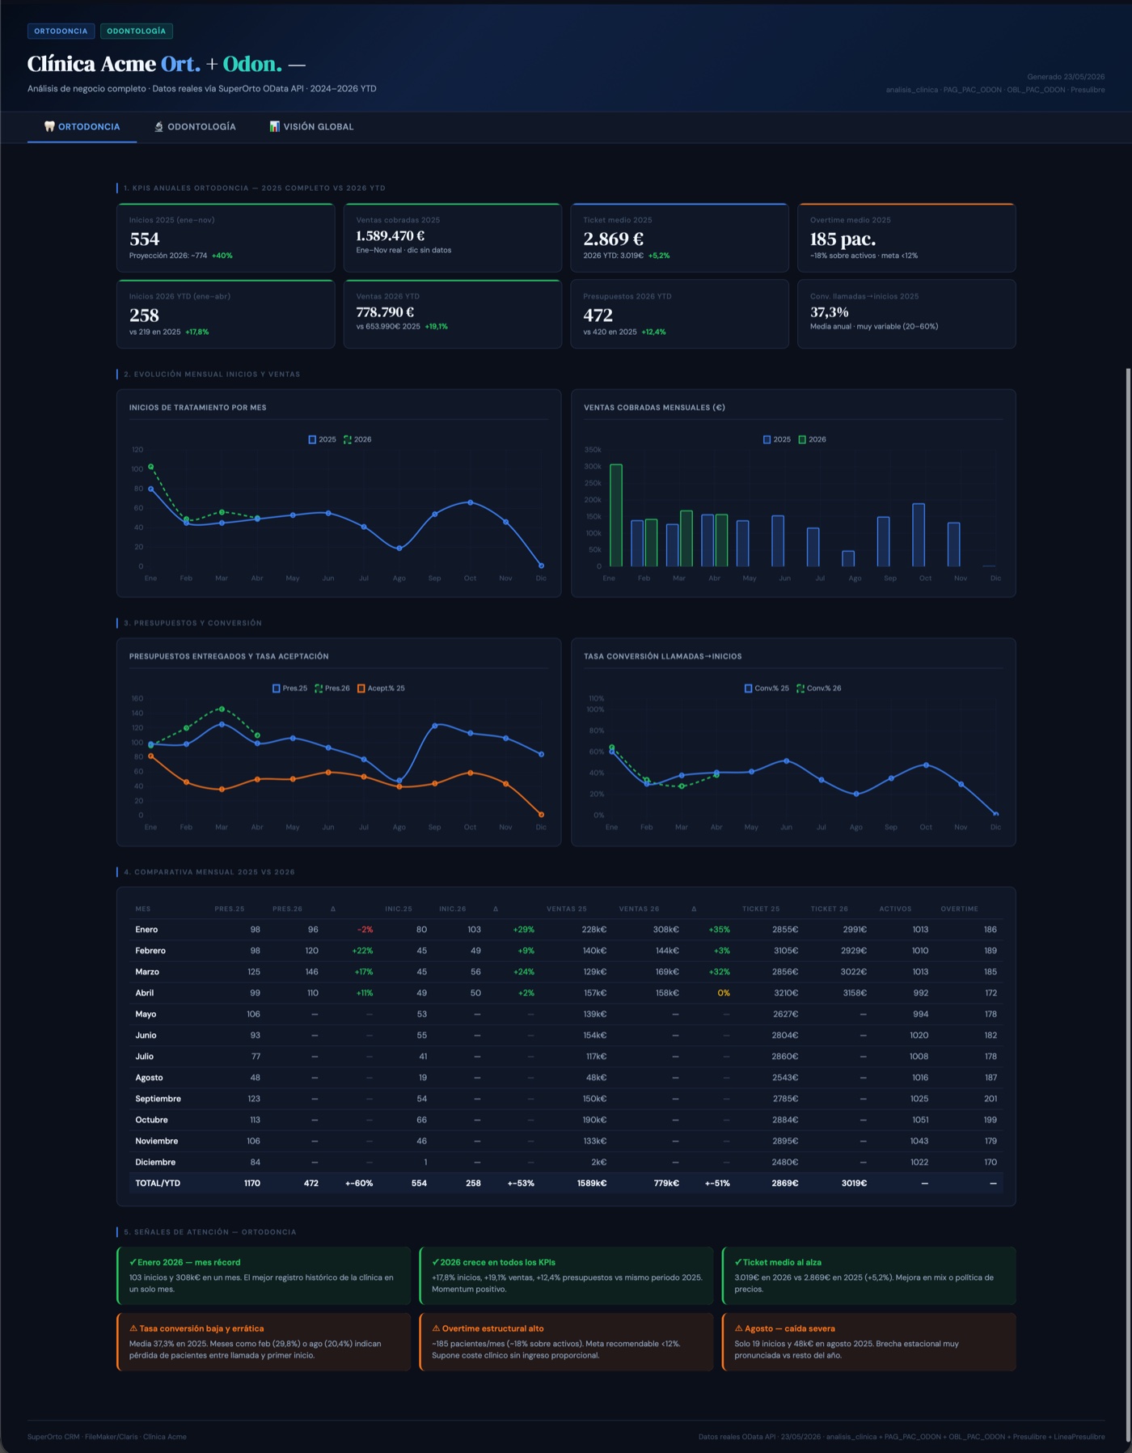Toggle 2026 series in Ventas cobradas chart
Image resolution: width=1132 pixels, height=1453 pixels.
point(813,439)
